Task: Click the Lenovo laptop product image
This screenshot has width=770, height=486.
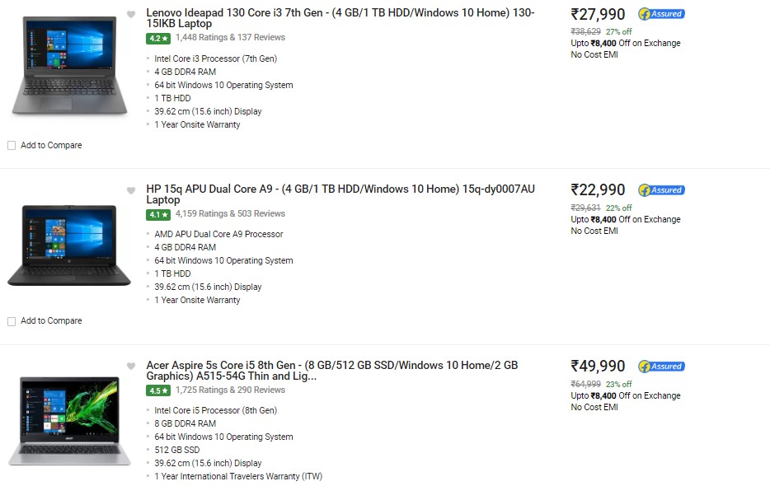Action: (69, 65)
